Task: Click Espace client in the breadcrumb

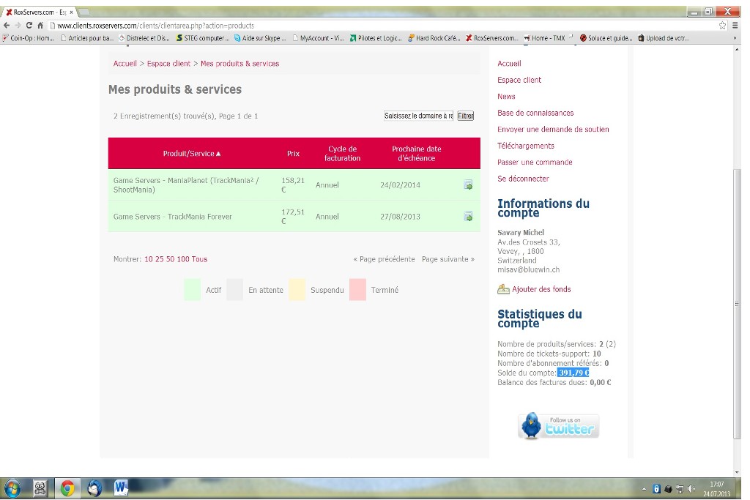Action: 168,64
